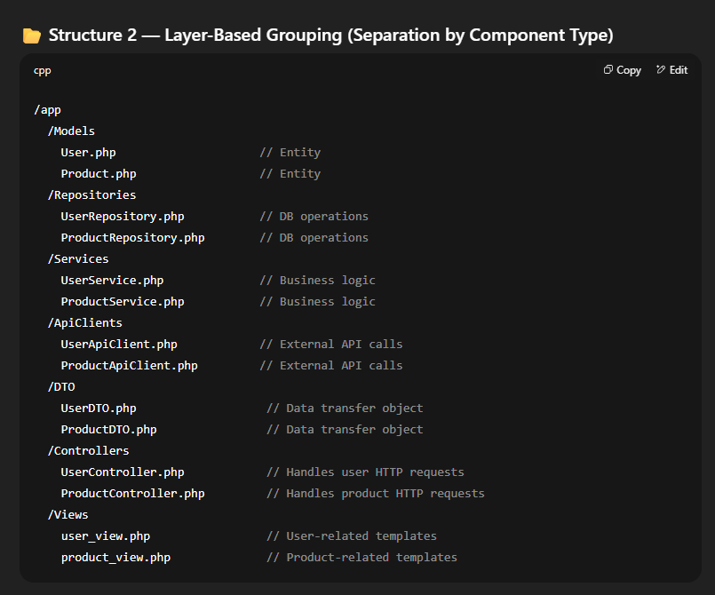Viewport: 715px width, 595px height.
Task: Click the cpp language label
Action: click(x=43, y=70)
